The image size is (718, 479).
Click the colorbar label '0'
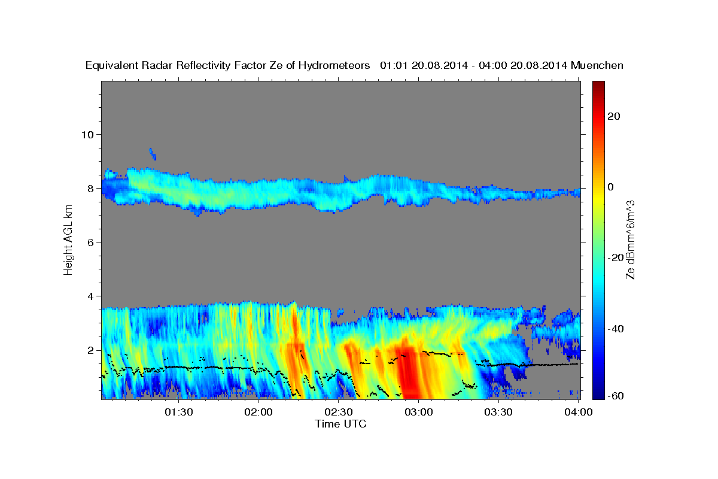(610, 187)
